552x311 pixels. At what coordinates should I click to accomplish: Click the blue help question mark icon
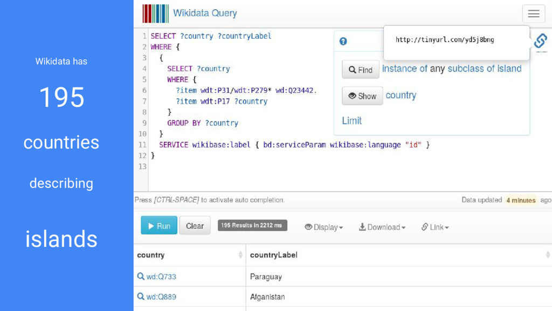tap(343, 41)
